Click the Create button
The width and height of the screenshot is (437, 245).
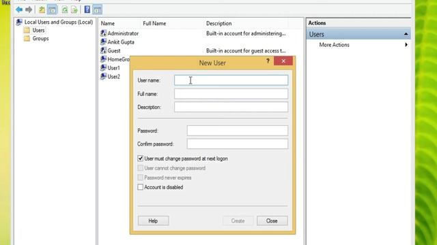click(238, 220)
